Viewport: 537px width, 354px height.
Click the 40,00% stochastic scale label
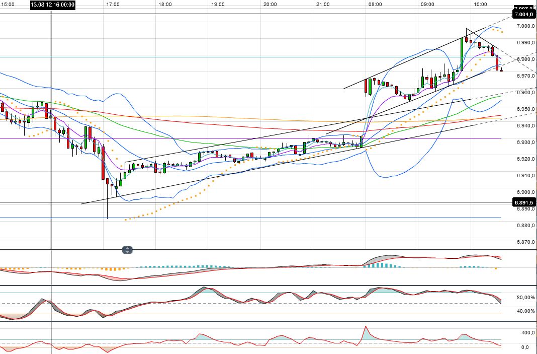526,311
